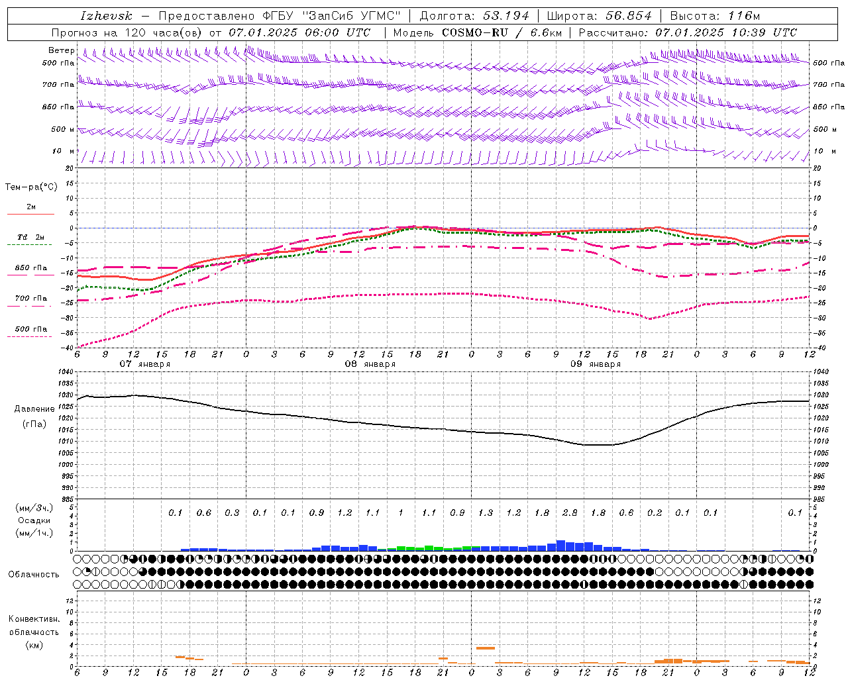848x678 pixels.
Task: Click the Izhevsk station title
Action: [105, 16]
